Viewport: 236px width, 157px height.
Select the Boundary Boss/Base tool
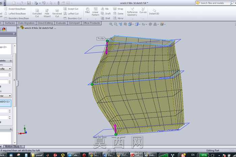tap(17, 18)
